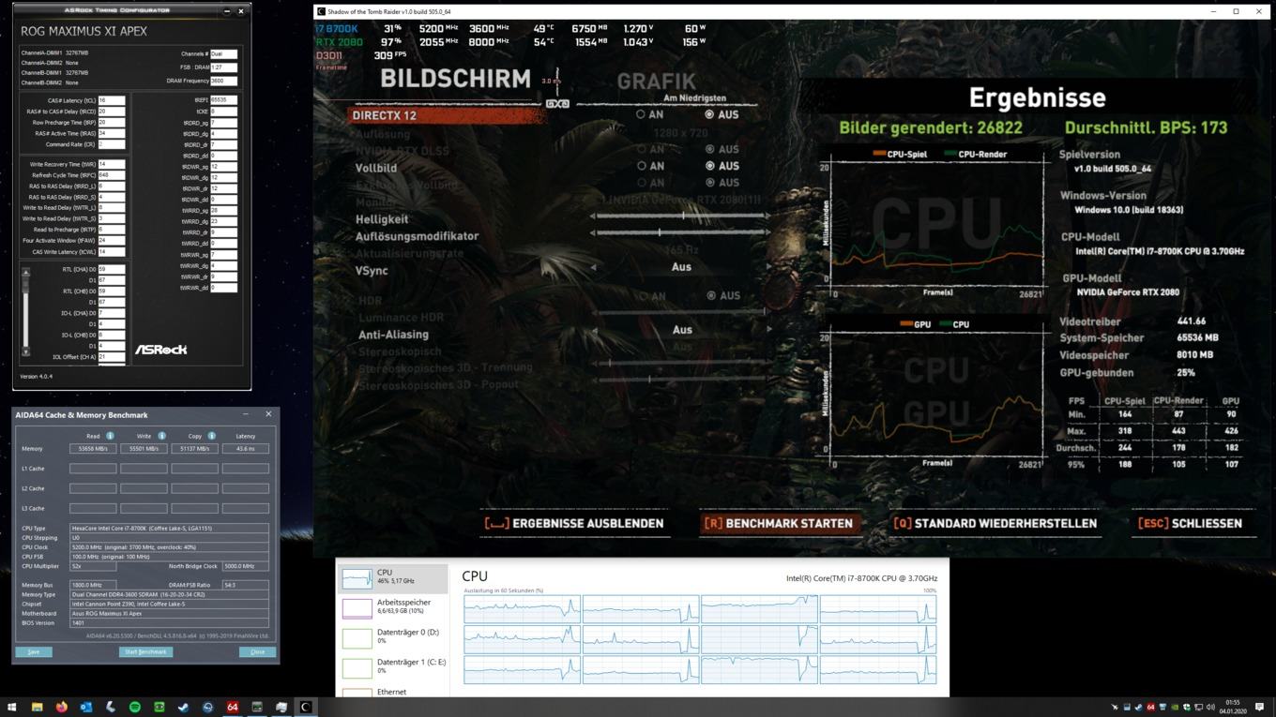Select Datenträger 1 (C: E:) in Task Manager
1276x717 pixels.
tap(393, 667)
